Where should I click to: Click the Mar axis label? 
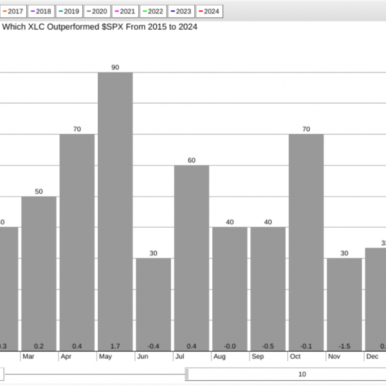pyautogui.click(x=28, y=356)
